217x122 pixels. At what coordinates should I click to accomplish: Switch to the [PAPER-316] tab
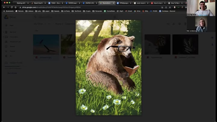pos(90,3)
